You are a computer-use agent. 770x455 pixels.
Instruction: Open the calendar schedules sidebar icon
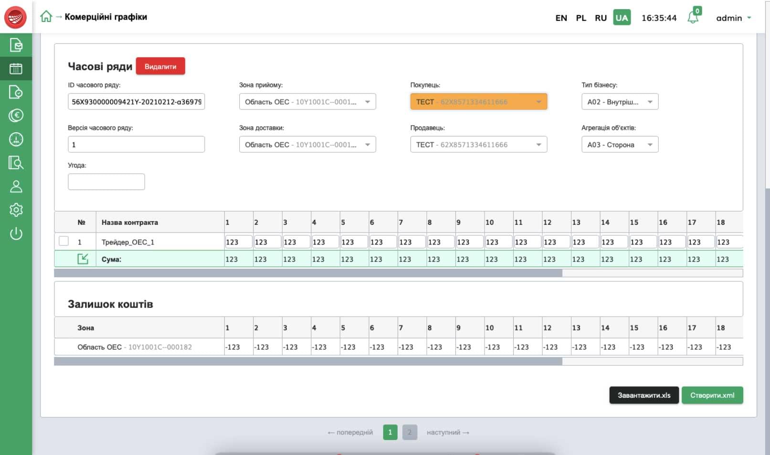point(16,69)
